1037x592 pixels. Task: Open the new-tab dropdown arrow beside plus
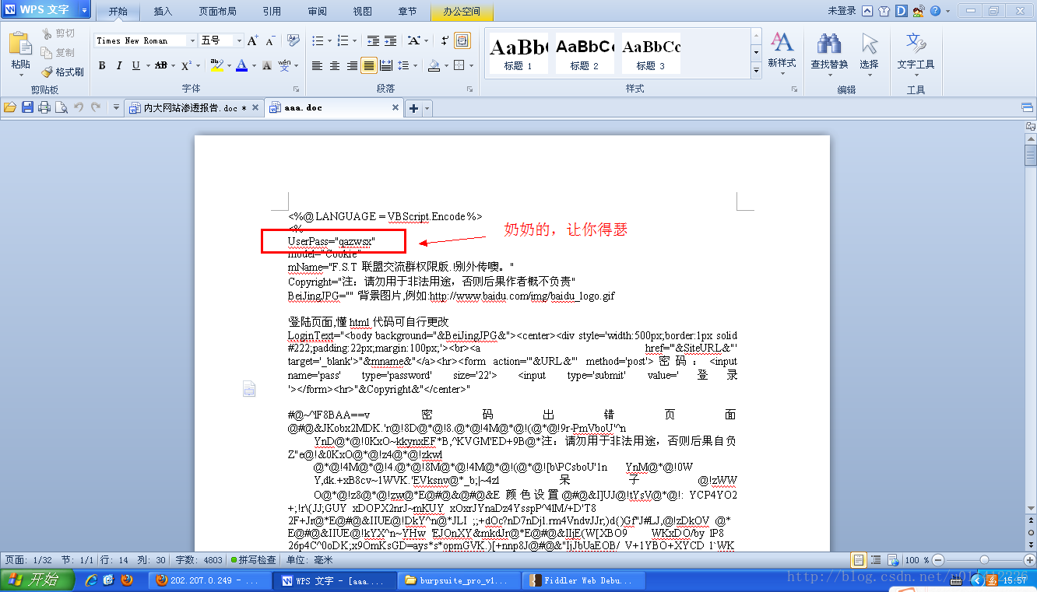(x=427, y=108)
